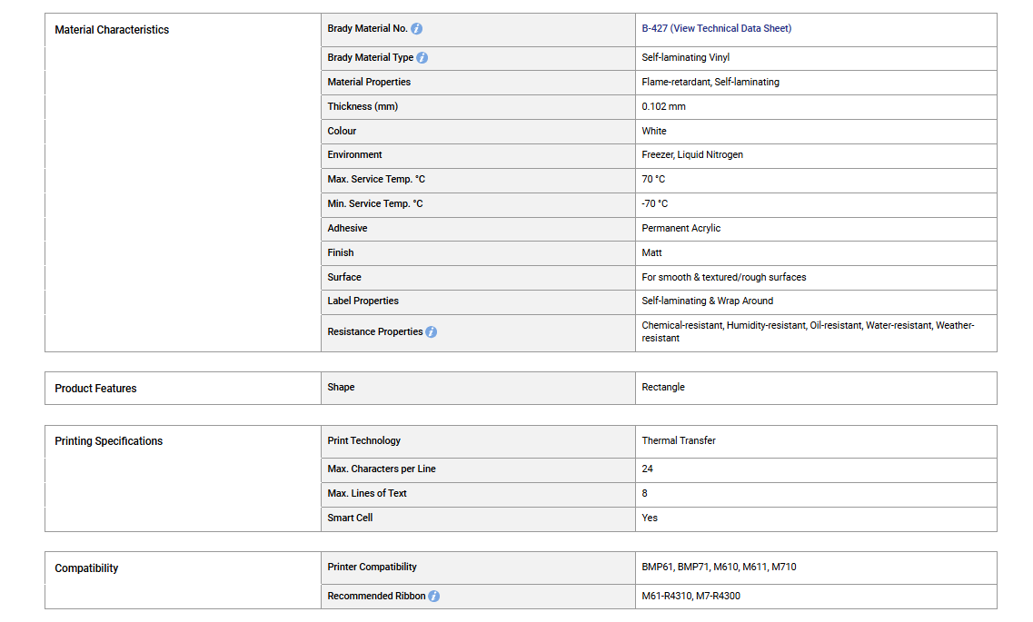Click the Thermal Transfer value
This screenshot has height=622, width=1033.
click(x=678, y=440)
